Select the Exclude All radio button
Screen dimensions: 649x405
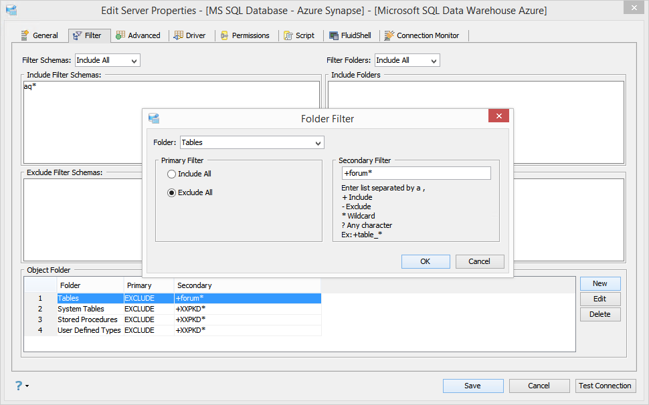click(171, 192)
